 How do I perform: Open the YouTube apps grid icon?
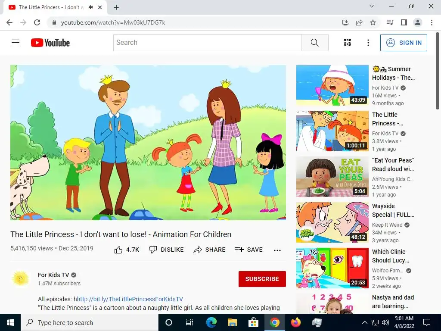348,43
